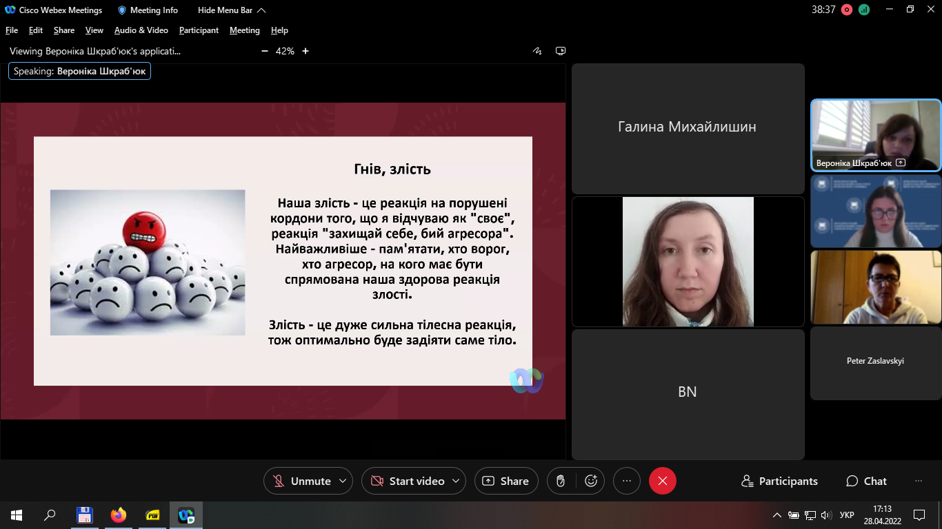The image size is (942, 529).
Task: Unmute the microphone
Action: (302, 481)
